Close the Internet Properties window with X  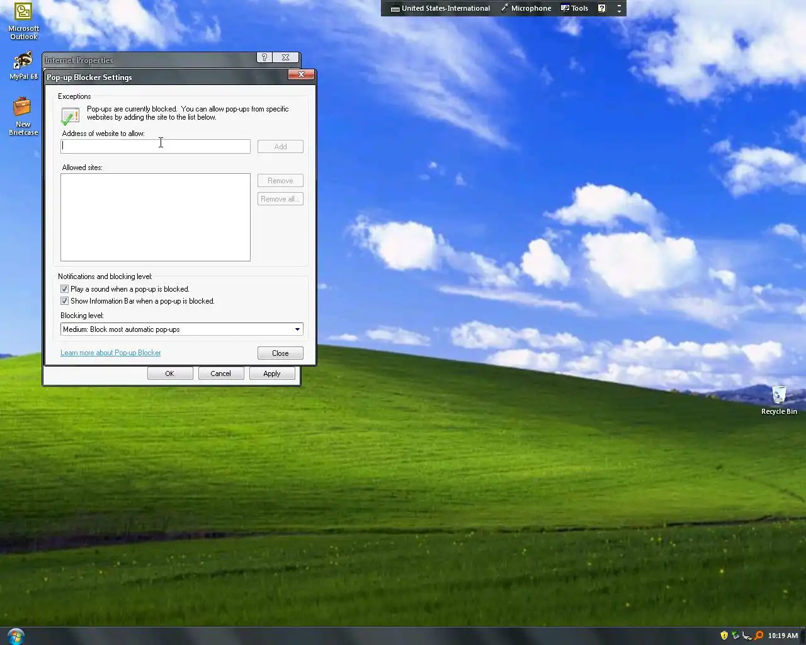(285, 57)
